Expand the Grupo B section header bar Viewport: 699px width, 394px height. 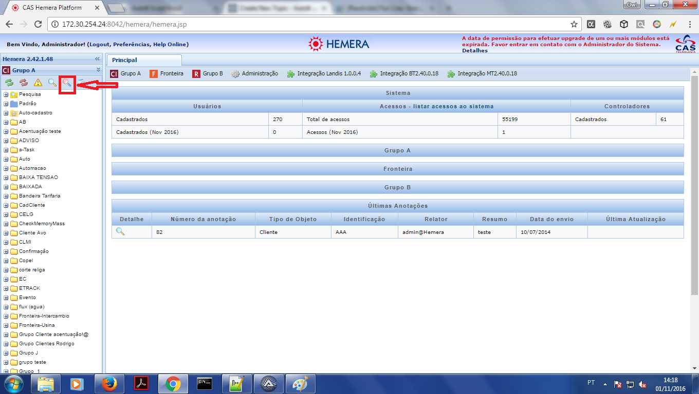(x=398, y=187)
